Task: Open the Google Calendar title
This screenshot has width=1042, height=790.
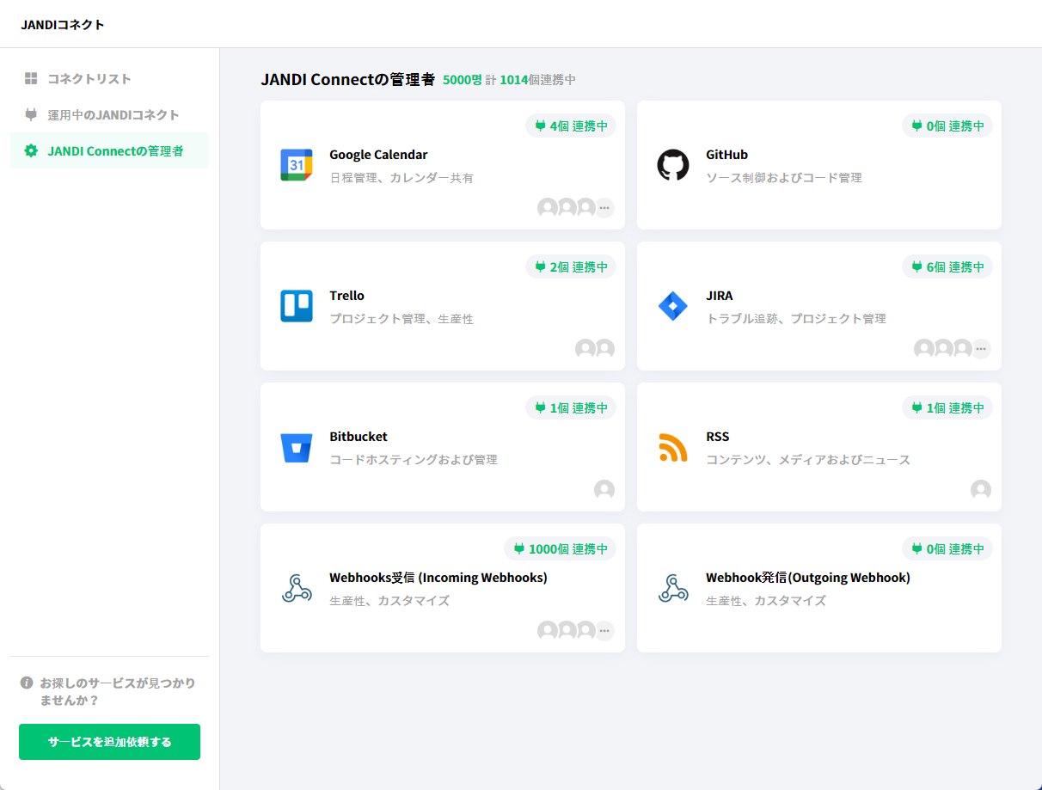Action: click(x=378, y=155)
